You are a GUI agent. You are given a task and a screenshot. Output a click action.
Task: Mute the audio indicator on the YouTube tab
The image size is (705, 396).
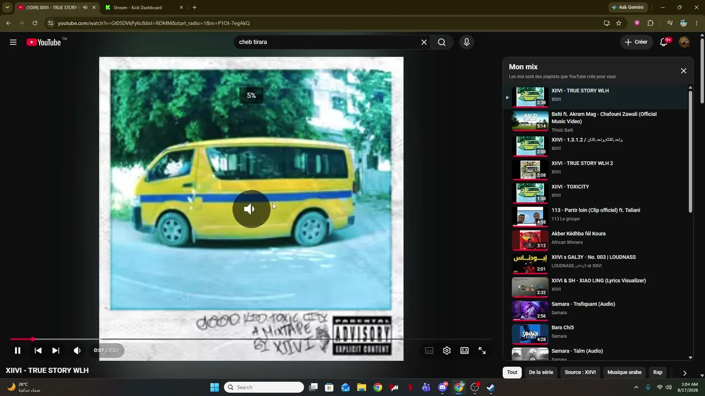pos(85,8)
